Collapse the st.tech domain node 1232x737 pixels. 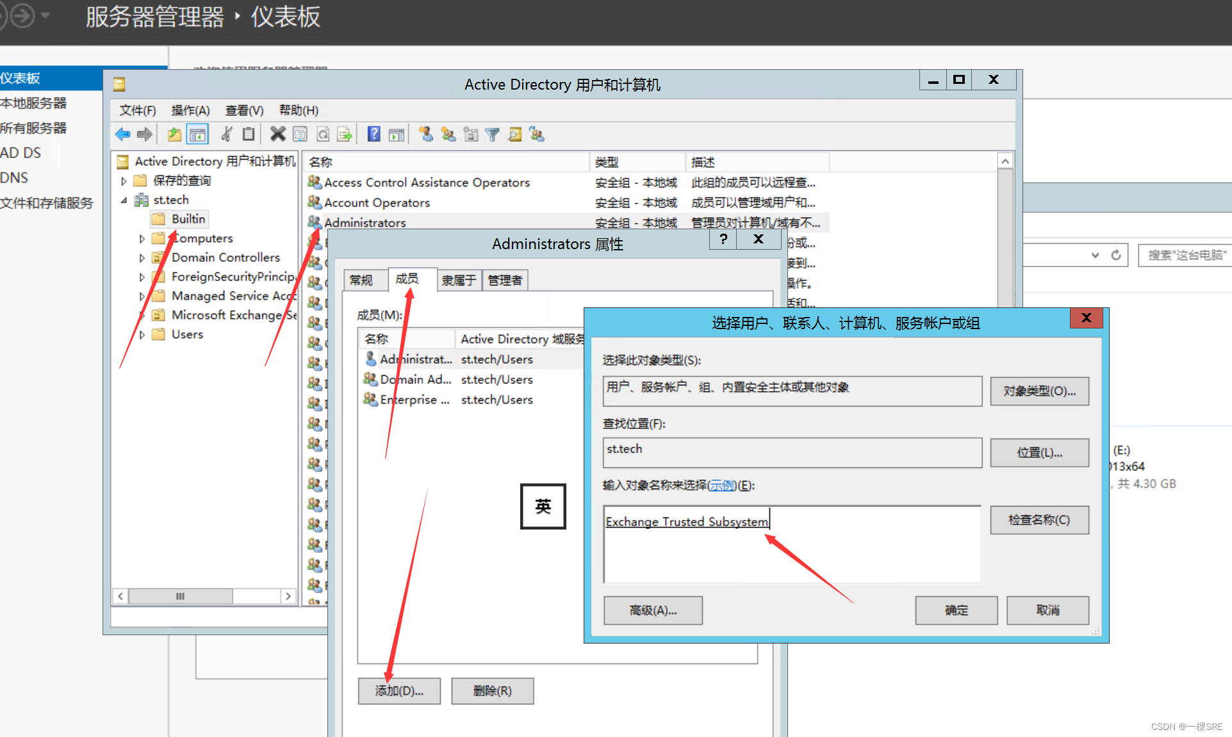(124, 200)
